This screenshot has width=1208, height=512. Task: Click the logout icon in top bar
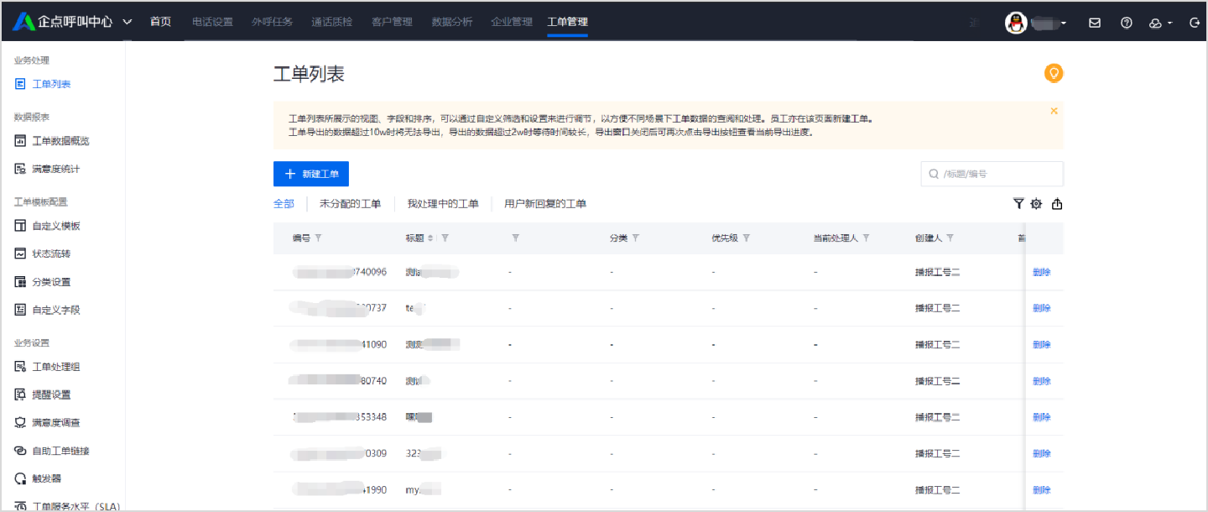[x=1195, y=23]
